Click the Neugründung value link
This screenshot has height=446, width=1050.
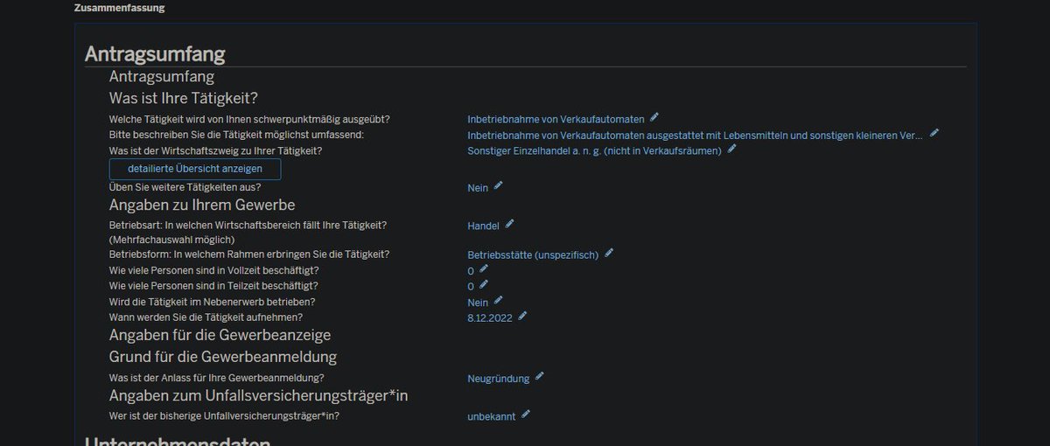click(x=499, y=379)
